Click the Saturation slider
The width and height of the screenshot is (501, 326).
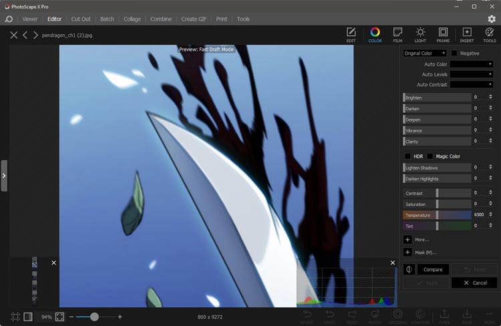click(437, 204)
